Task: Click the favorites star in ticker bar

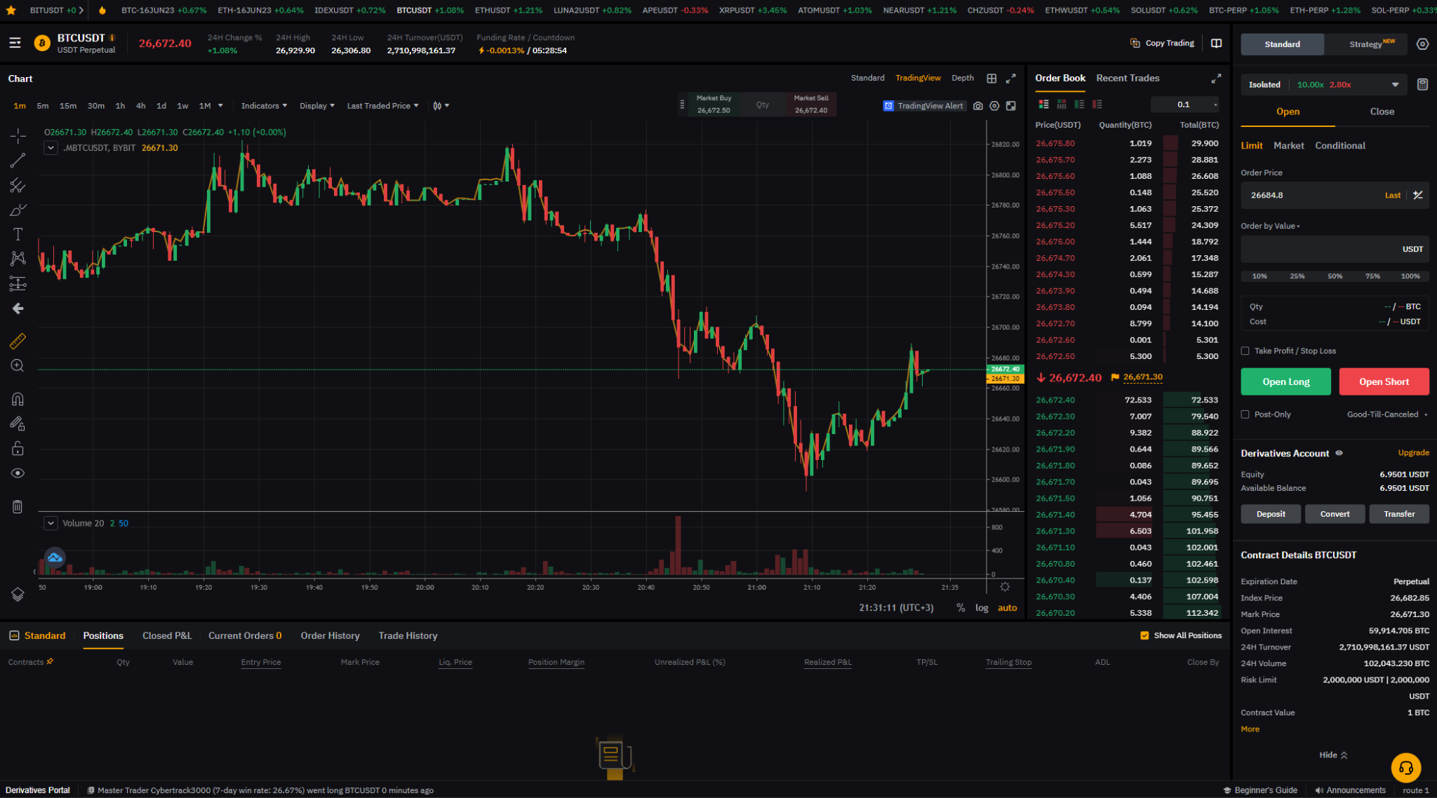Action: click(11, 11)
